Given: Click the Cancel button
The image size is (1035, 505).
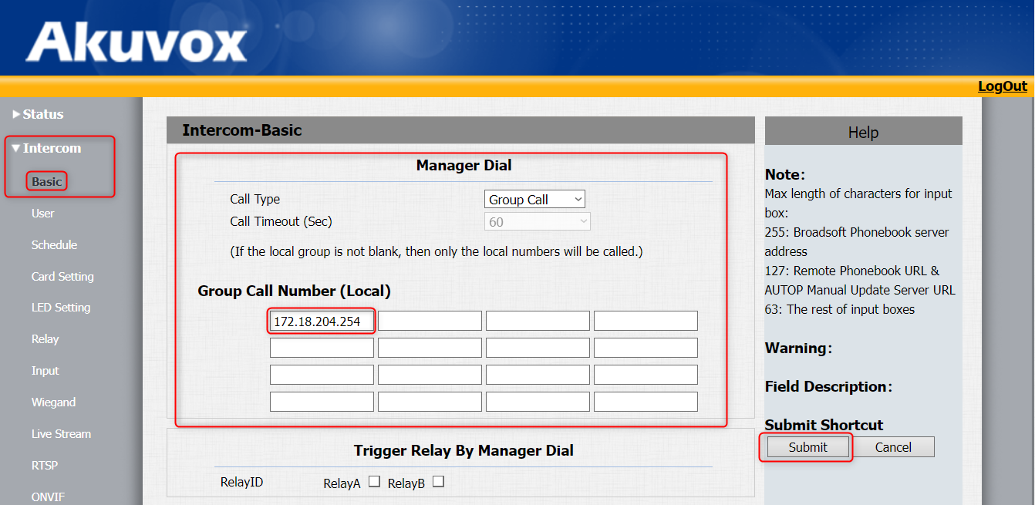Looking at the screenshot, I should coord(893,447).
